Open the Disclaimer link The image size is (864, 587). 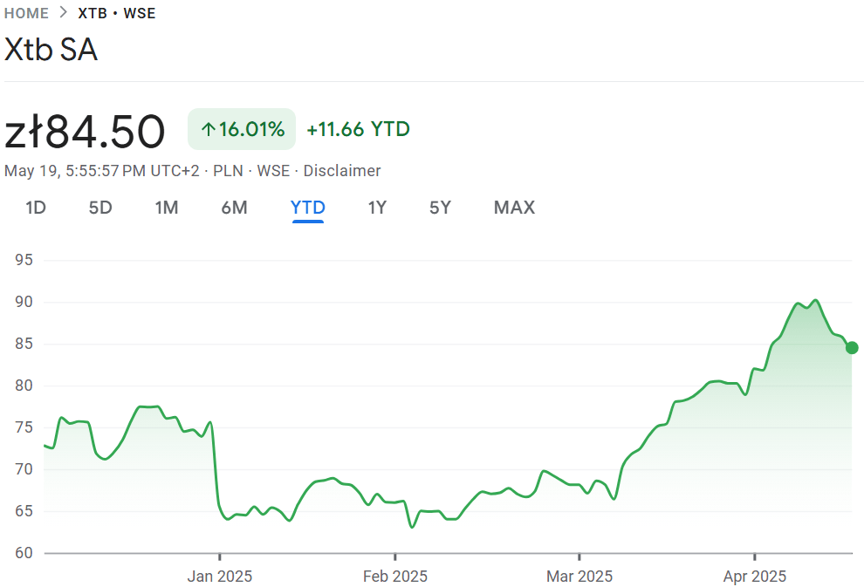[341, 171]
